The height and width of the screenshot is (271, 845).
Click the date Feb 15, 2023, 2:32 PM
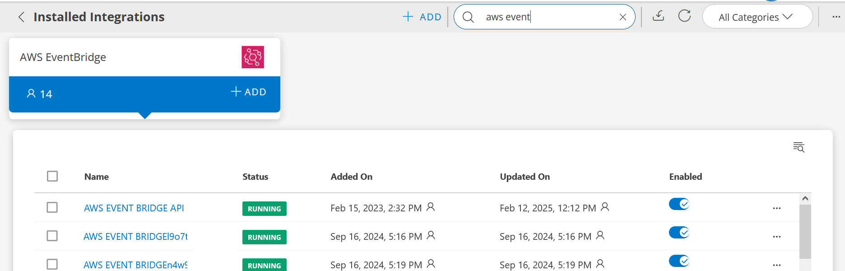[376, 208]
